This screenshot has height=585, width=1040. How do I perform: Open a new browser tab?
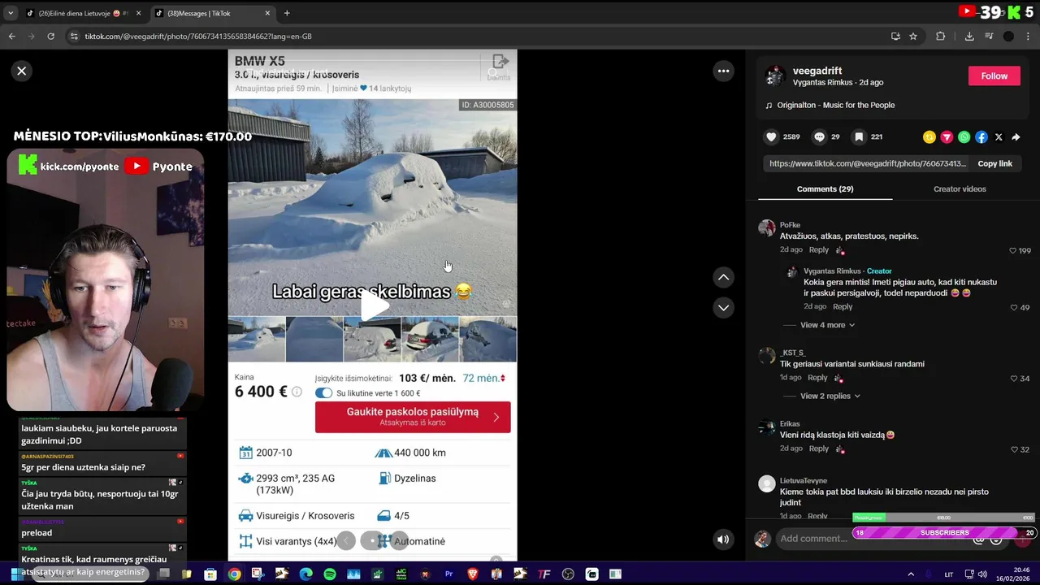287,13
